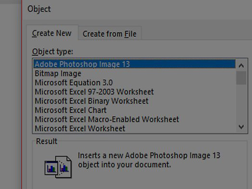This screenshot has height=189, width=252.
Task: Select Adobe Photoshop Image 13 entry
Action: coord(82,64)
